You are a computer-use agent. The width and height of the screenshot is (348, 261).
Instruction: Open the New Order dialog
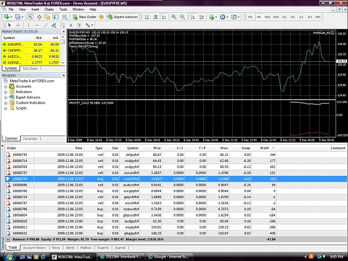(x=85, y=17)
